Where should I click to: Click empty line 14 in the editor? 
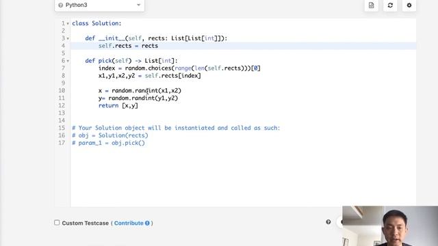coord(243,120)
